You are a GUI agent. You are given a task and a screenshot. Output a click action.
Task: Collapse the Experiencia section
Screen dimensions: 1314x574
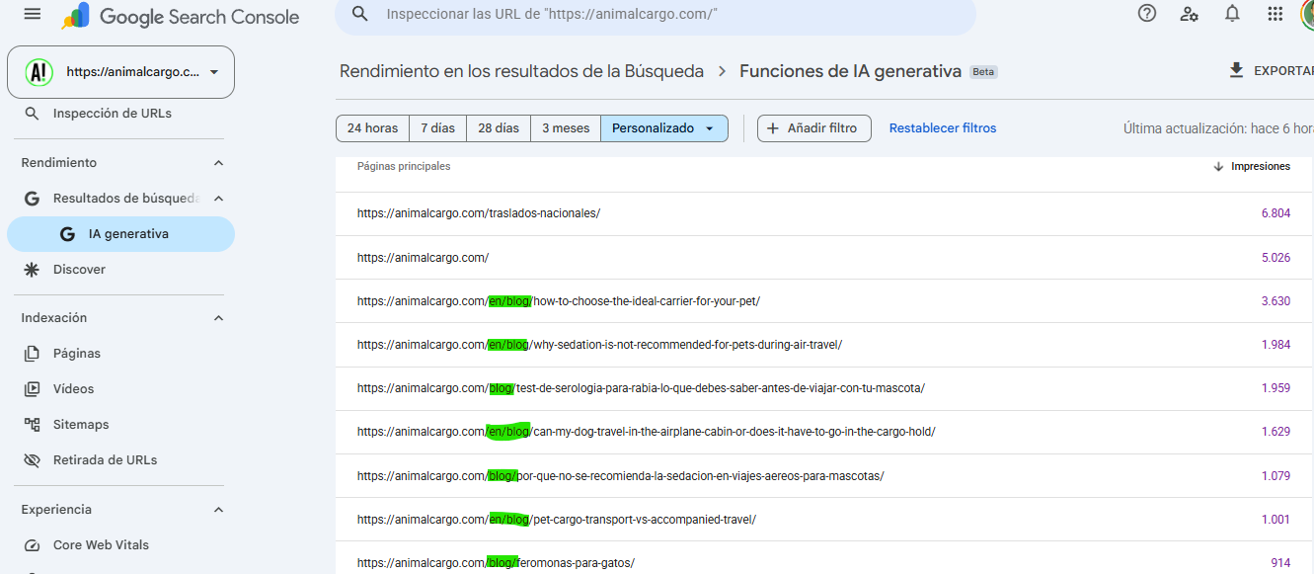click(x=218, y=510)
